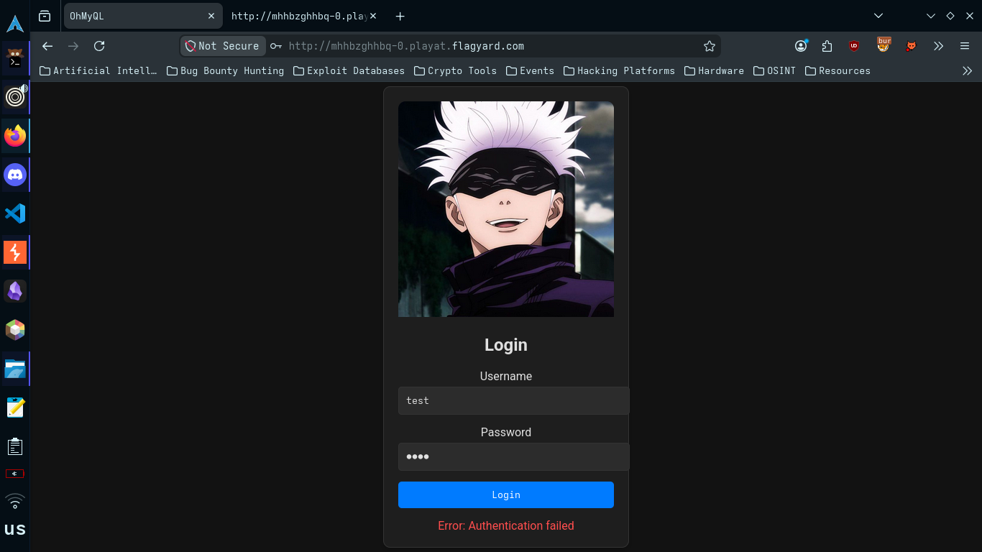Open OSINT bookmark folder
The image size is (982, 552).
coord(775,70)
